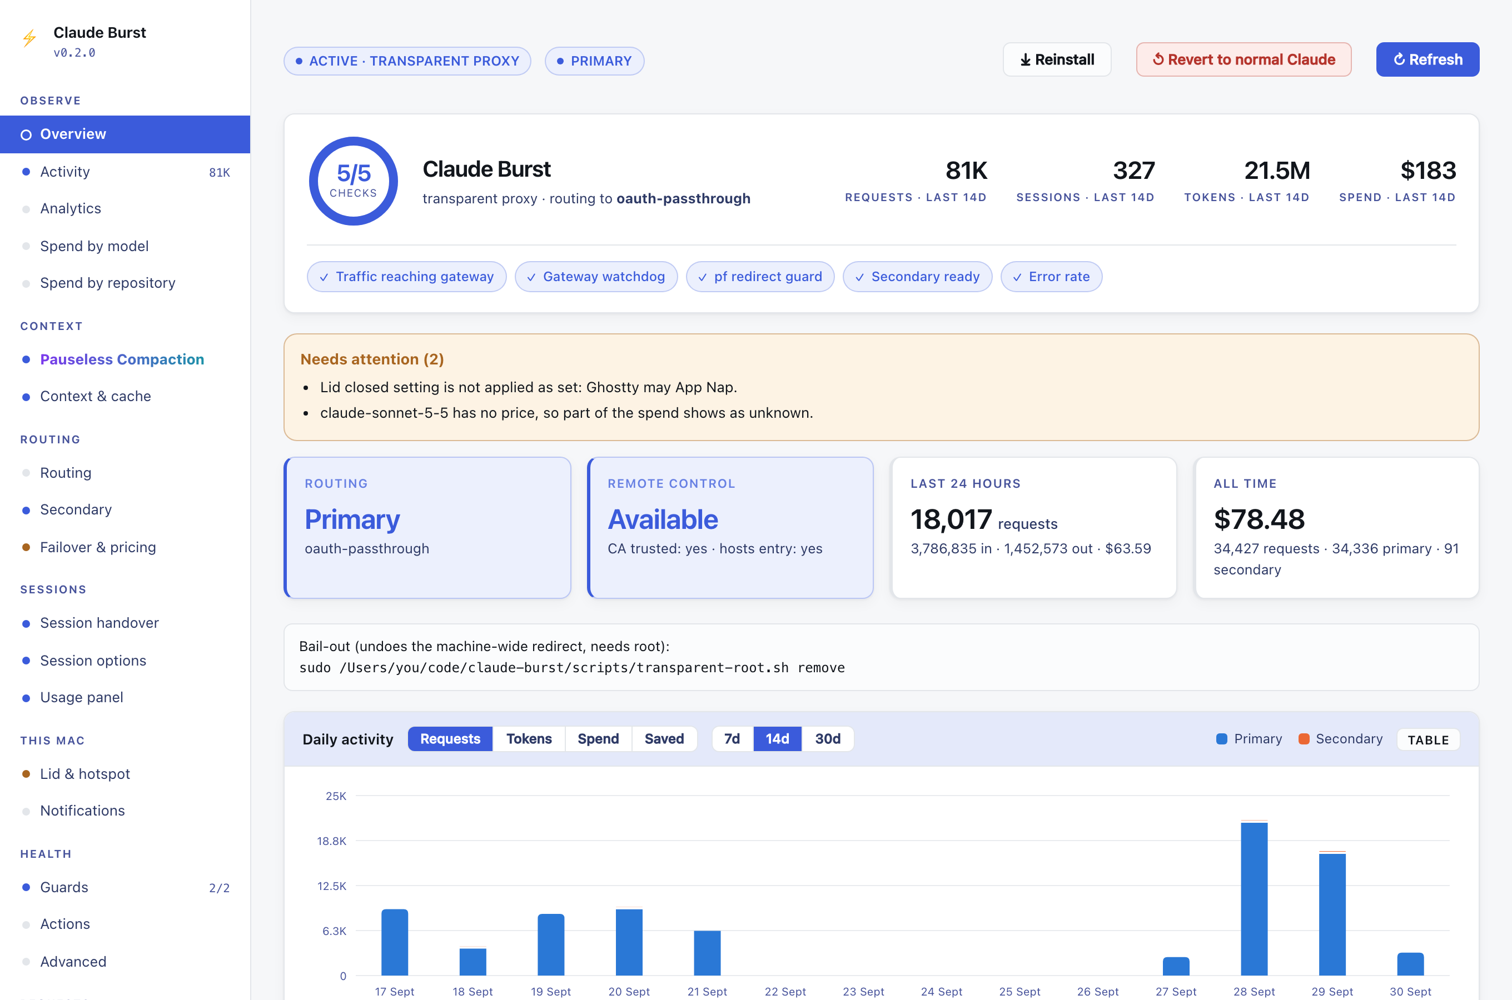This screenshot has height=1000, width=1512.
Task: Click the Last 24 Hours stats card
Action: (x=1033, y=527)
